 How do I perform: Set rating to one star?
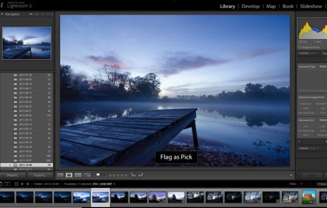[x=110, y=175]
